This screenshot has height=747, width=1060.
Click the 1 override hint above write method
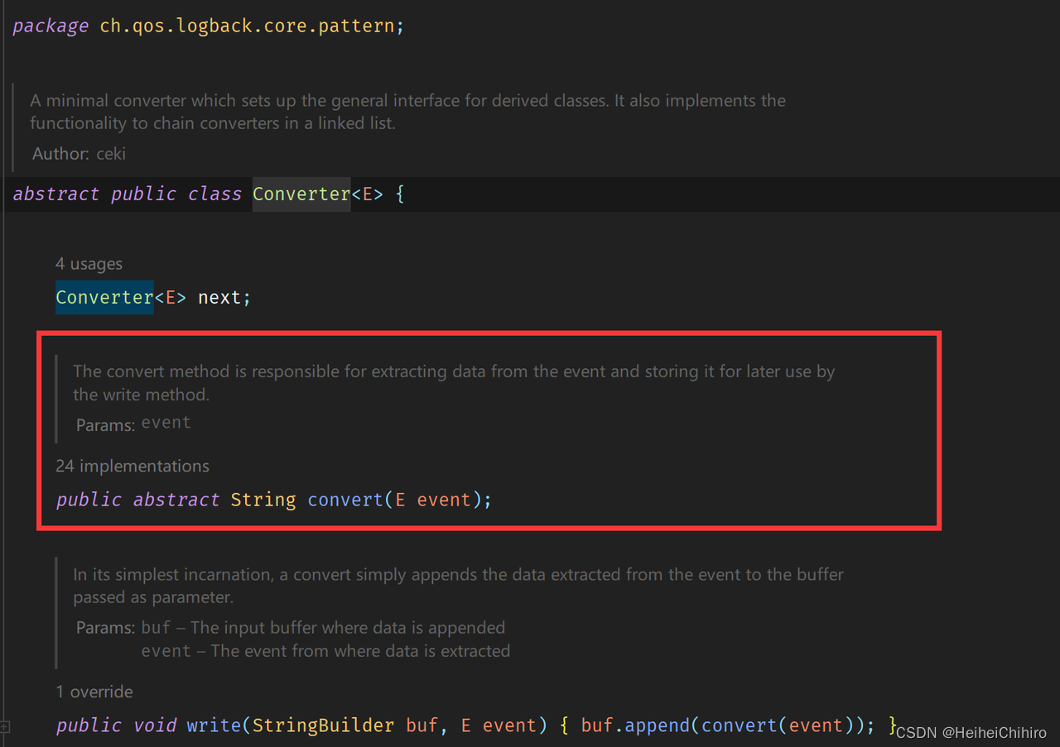[94, 692]
